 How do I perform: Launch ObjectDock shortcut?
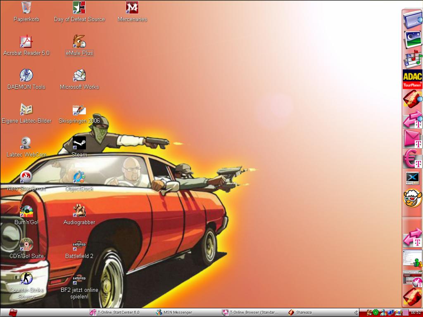point(79,181)
